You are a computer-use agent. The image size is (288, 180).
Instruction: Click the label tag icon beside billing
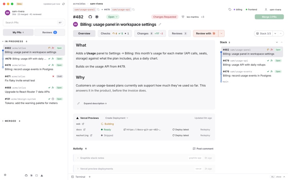coord(230,10)
